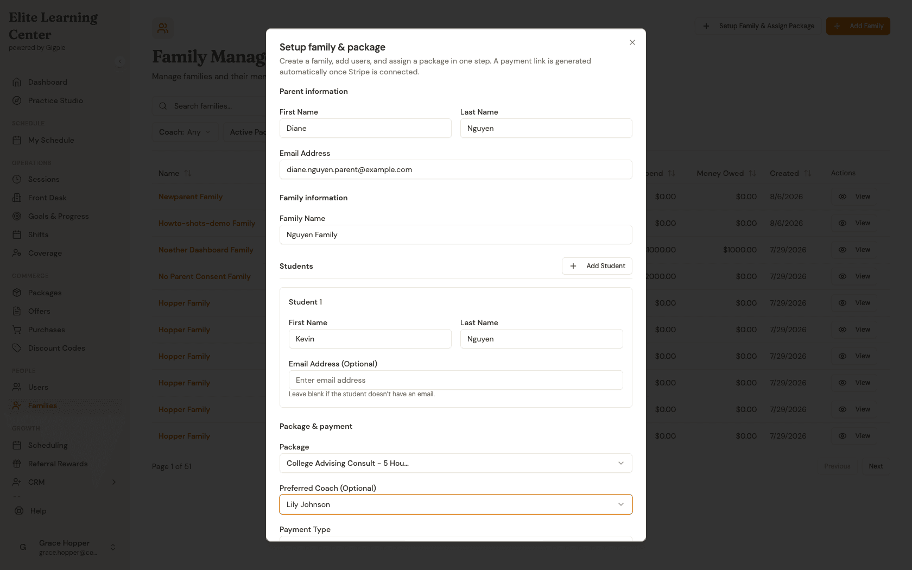Sort by Created column arrows
The width and height of the screenshot is (912, 570).
808,173
